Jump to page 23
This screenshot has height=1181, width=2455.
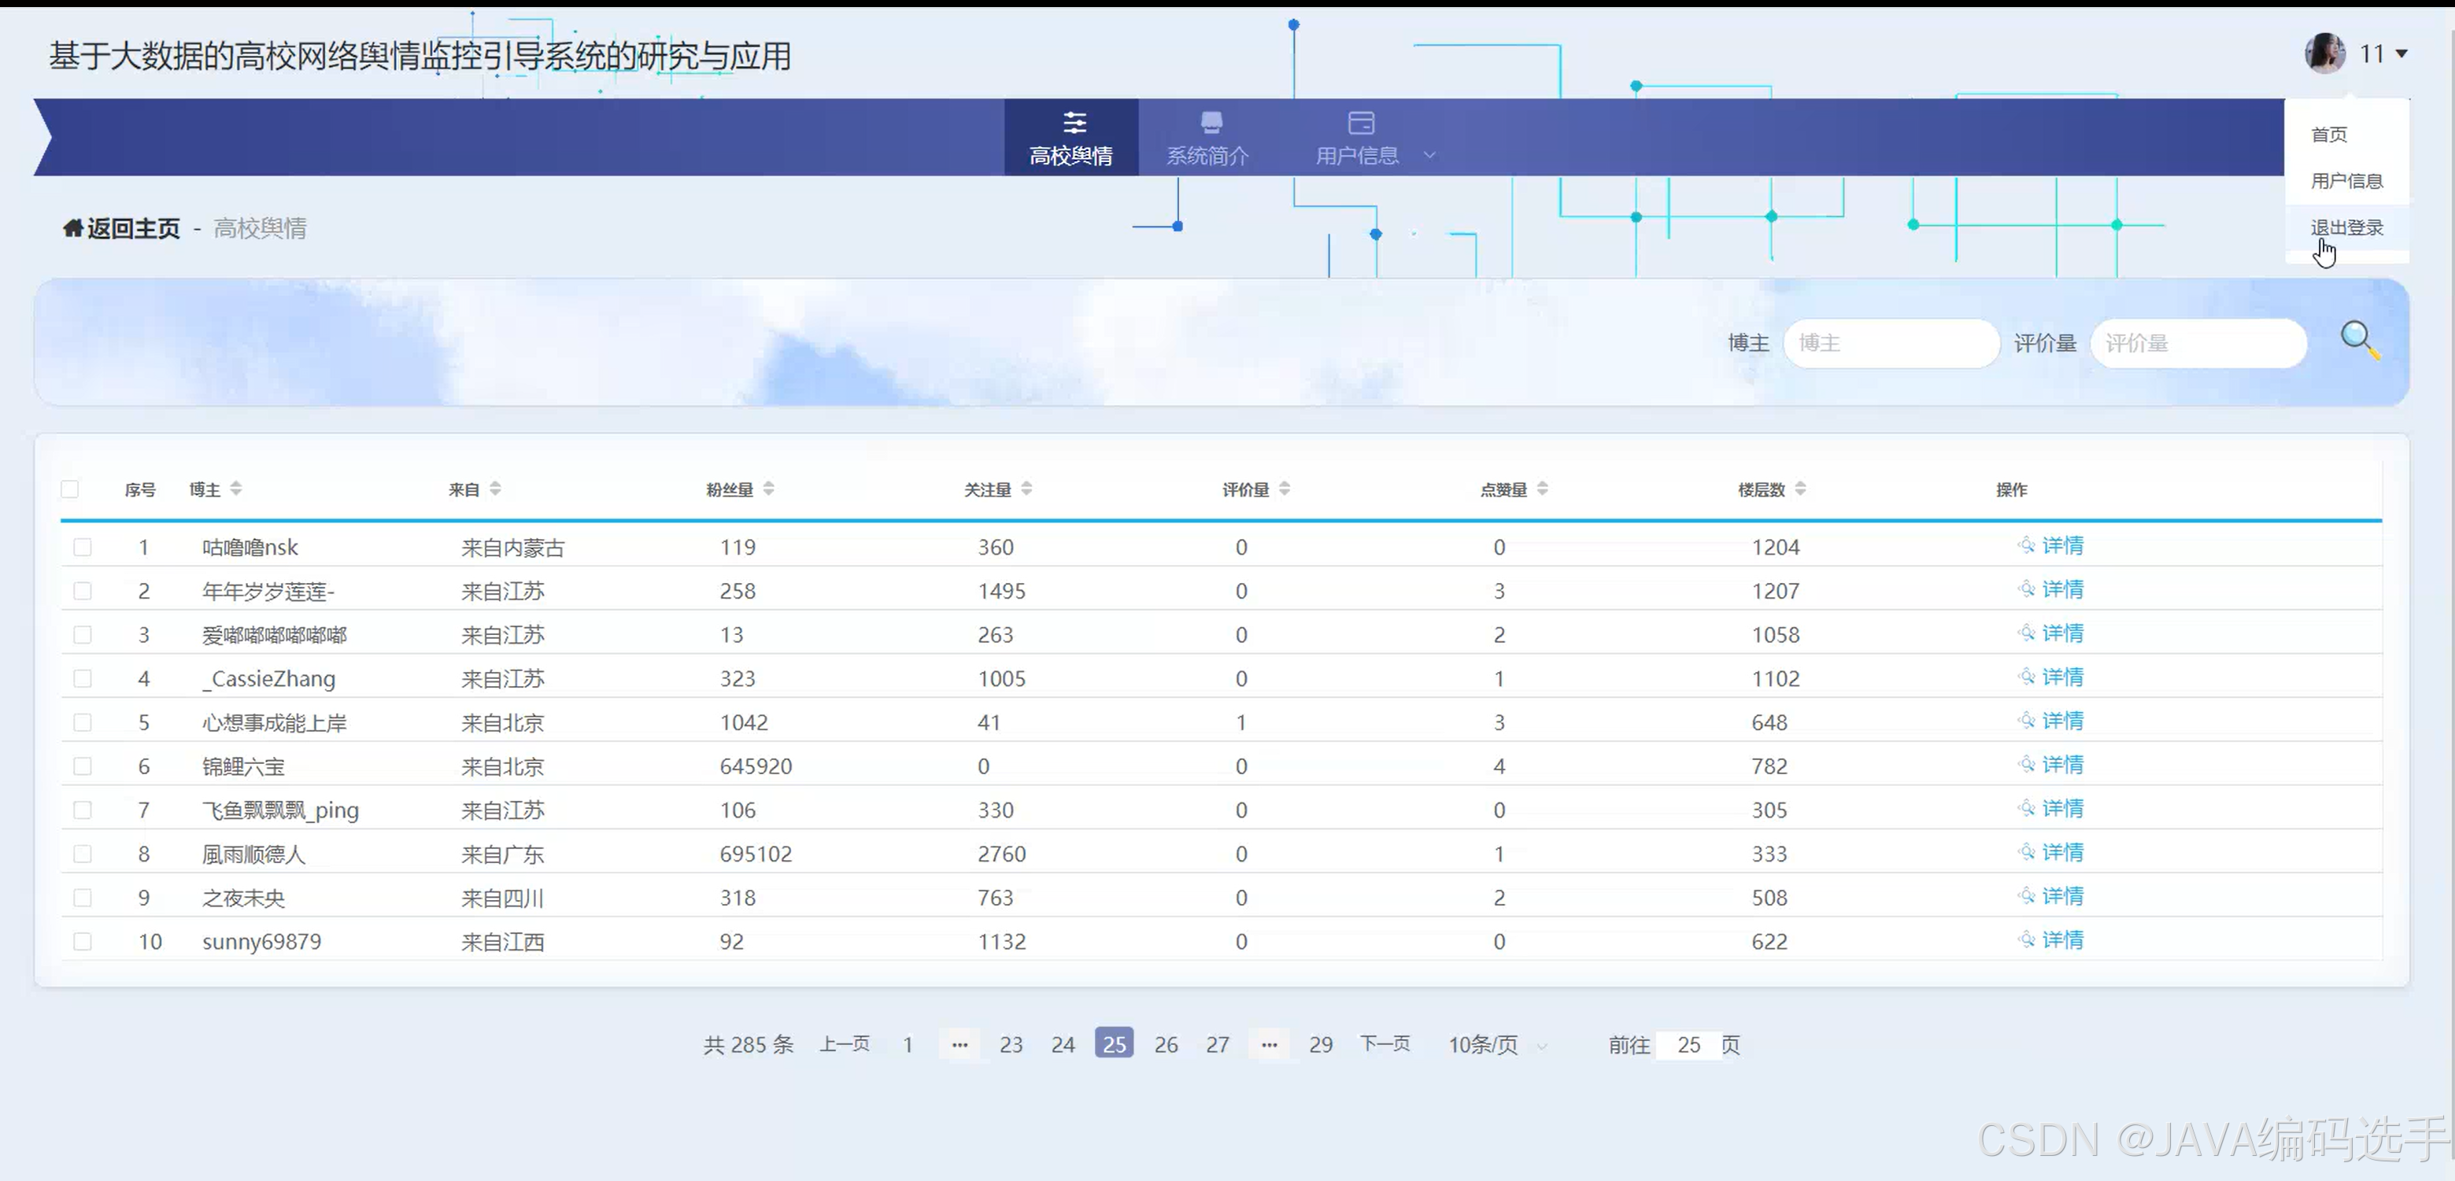1011,1044
